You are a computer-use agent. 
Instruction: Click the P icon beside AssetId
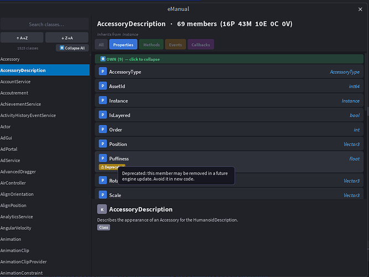(102, 86)
